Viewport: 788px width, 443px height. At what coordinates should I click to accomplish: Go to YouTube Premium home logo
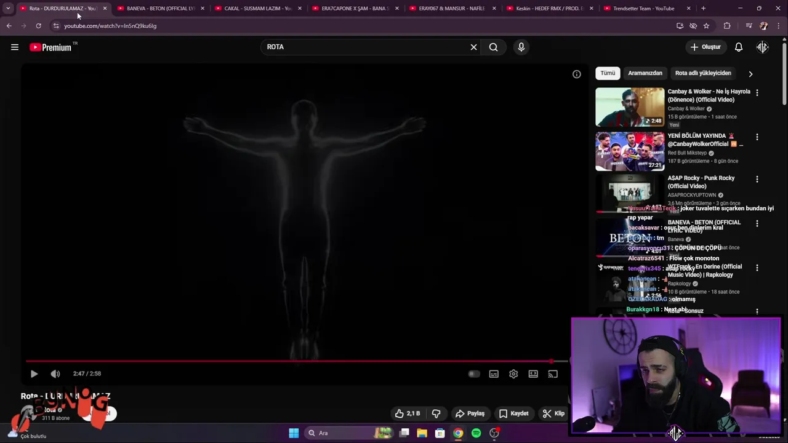[x=50, y=47]
